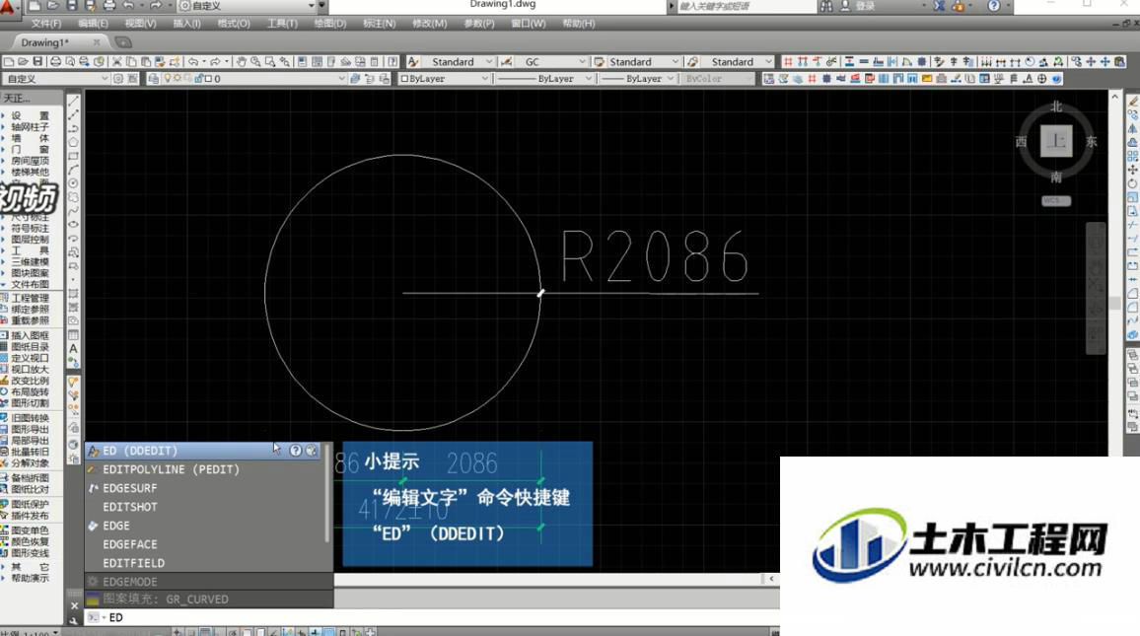Click 登录 sign-in button
Screen dimensions: 1140x636
865,6
